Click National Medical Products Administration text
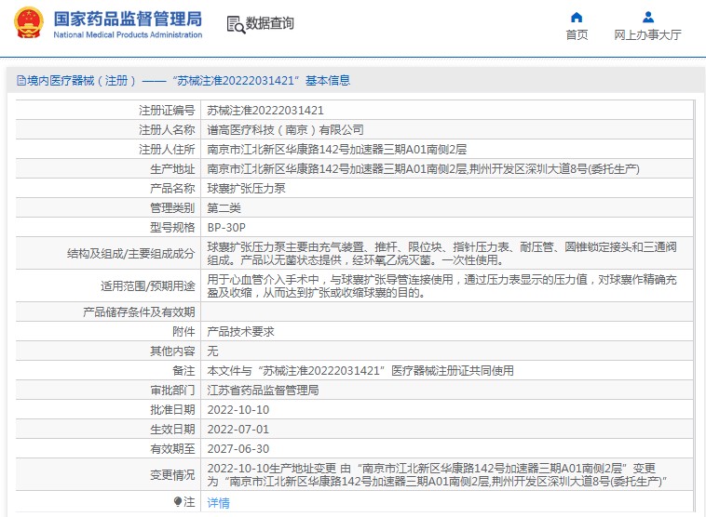The height and width of the screenshot is (517, 706). [x=128, y=34]
